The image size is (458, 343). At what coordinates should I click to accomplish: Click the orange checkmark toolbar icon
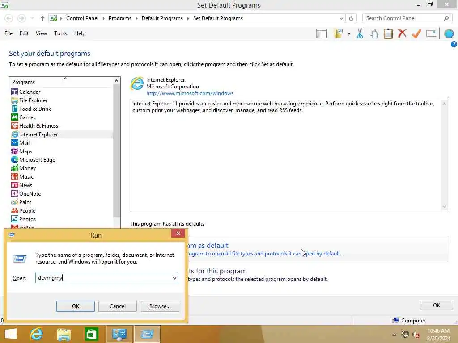click(x=416, y=33)
